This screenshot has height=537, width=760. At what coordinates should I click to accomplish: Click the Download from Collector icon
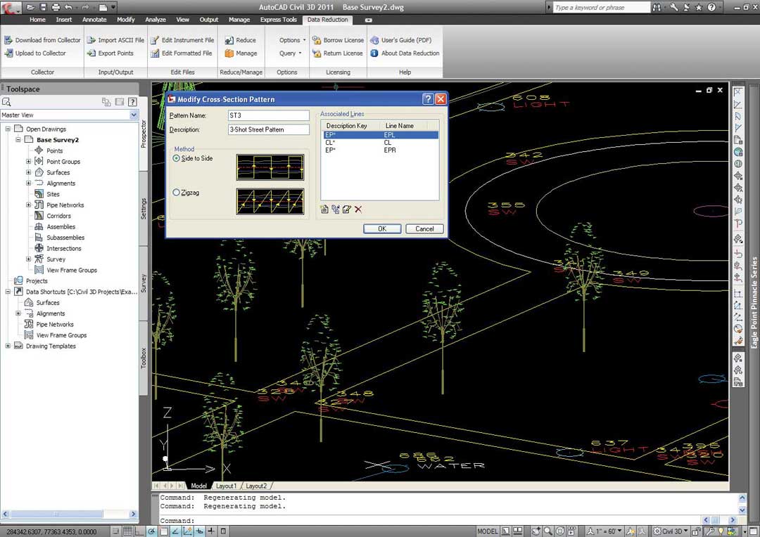pos(8,40)
